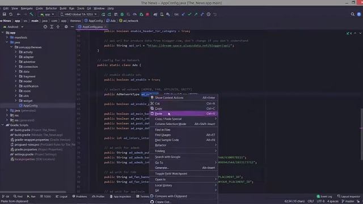Screen dimensions: 363x204
Task: Click Compare with Clipboard
Action: point(183,196)
